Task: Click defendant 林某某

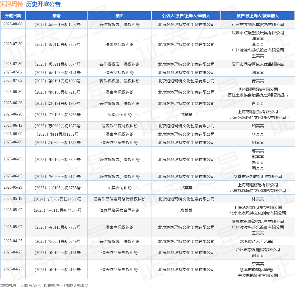Action: [x=258, y=199]
